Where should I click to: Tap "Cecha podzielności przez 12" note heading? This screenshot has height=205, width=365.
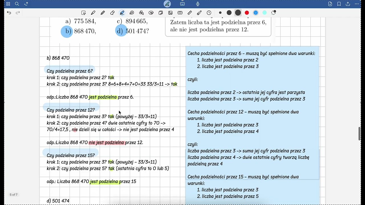tap(216, 112)
